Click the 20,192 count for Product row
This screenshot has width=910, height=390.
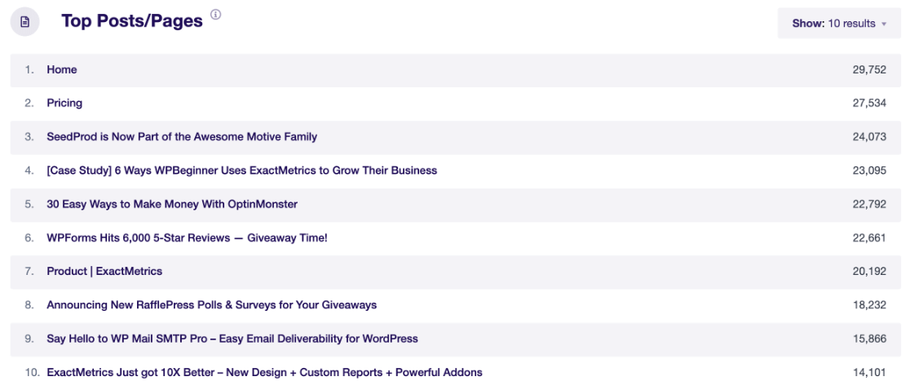click(869, 271)
